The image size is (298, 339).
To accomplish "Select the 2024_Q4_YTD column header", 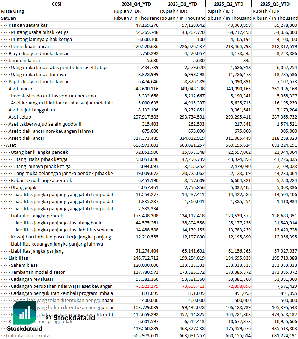I will coord(136,4).
